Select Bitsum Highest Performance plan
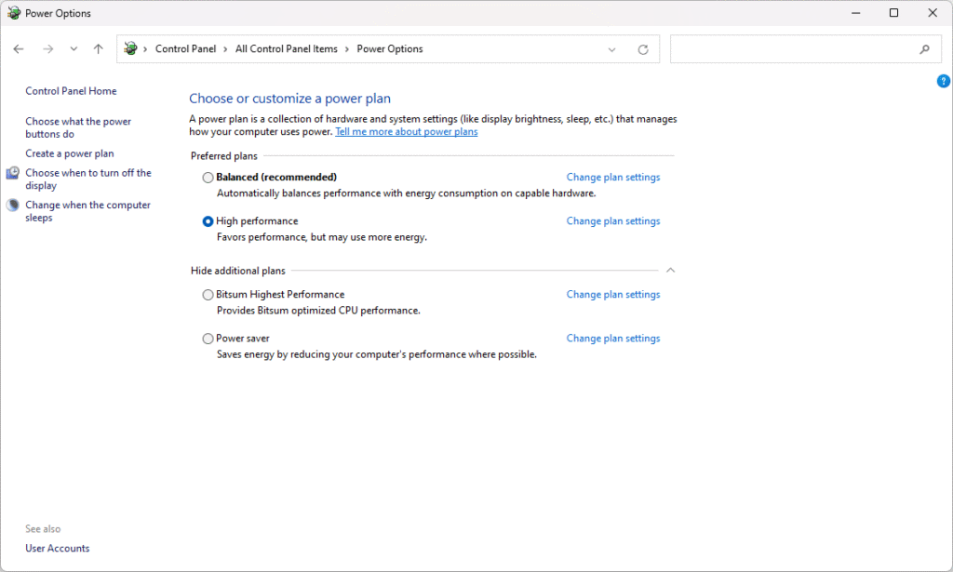953x572 pixels. pyautogui.click(x=208, y=295)
